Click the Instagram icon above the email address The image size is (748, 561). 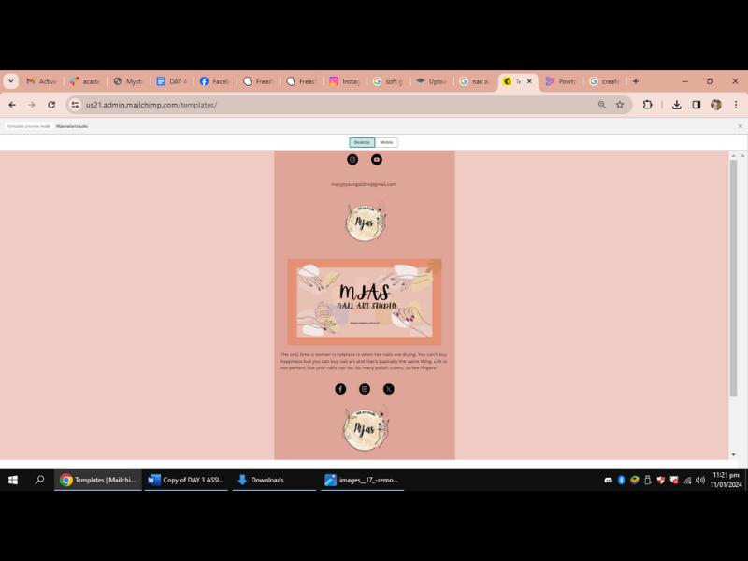point(352,159)
